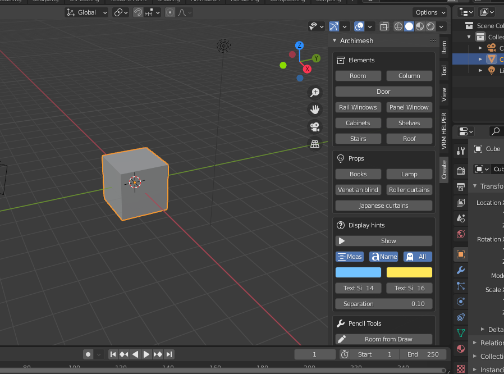Viewport: 504px width, 374px height.
Task: Click Room from Draw button
Action: click(x=383, y=339)
